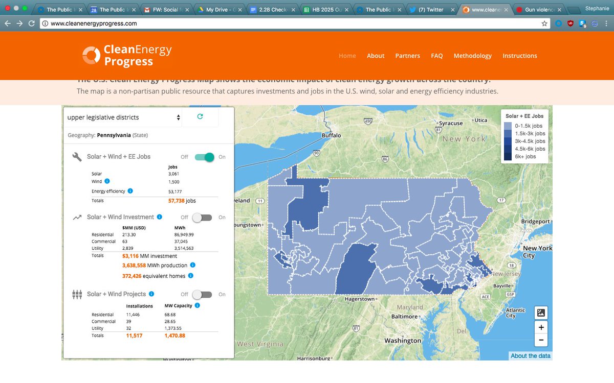The height and width of the screenshot is (383, 614).
Task: Click the info icon next to Wind jobs
Action: point(107,181)
